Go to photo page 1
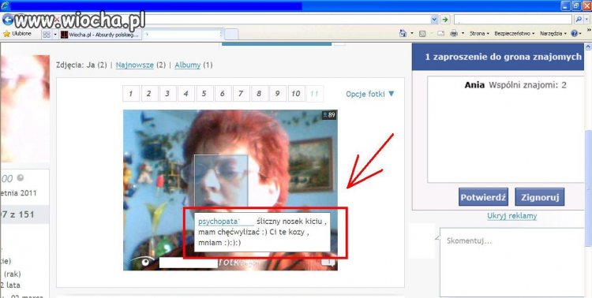 tap(131, 94)
